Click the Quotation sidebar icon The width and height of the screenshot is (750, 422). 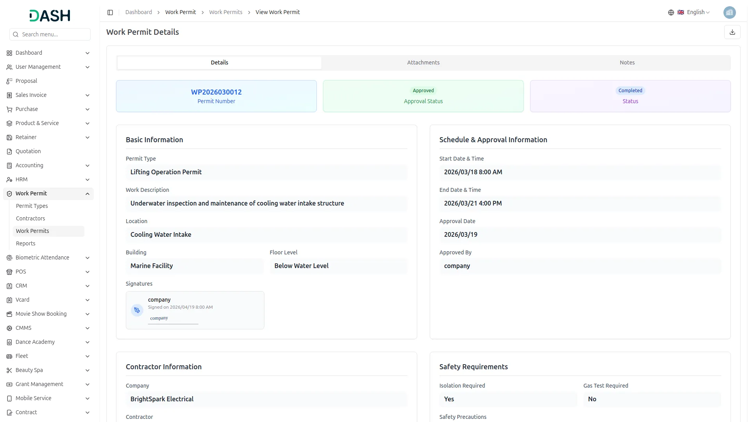[9, 152]
